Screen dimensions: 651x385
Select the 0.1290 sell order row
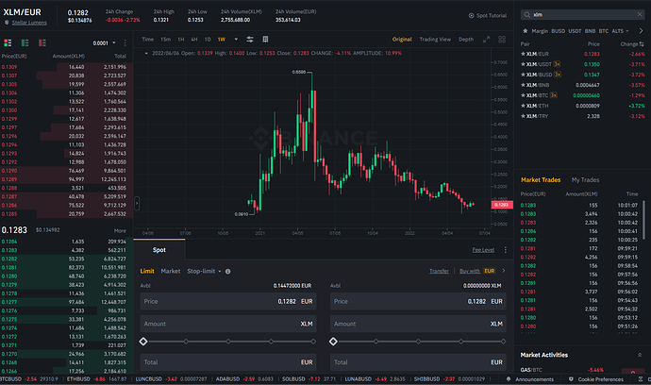point(66,171)
